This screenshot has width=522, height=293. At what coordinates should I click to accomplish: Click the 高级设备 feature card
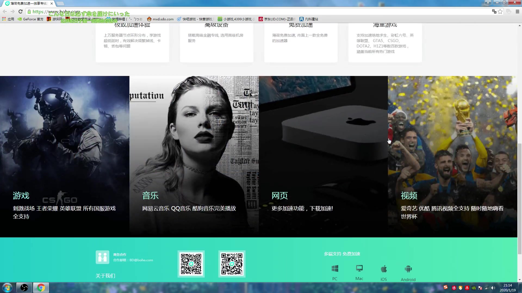(217, 43)
